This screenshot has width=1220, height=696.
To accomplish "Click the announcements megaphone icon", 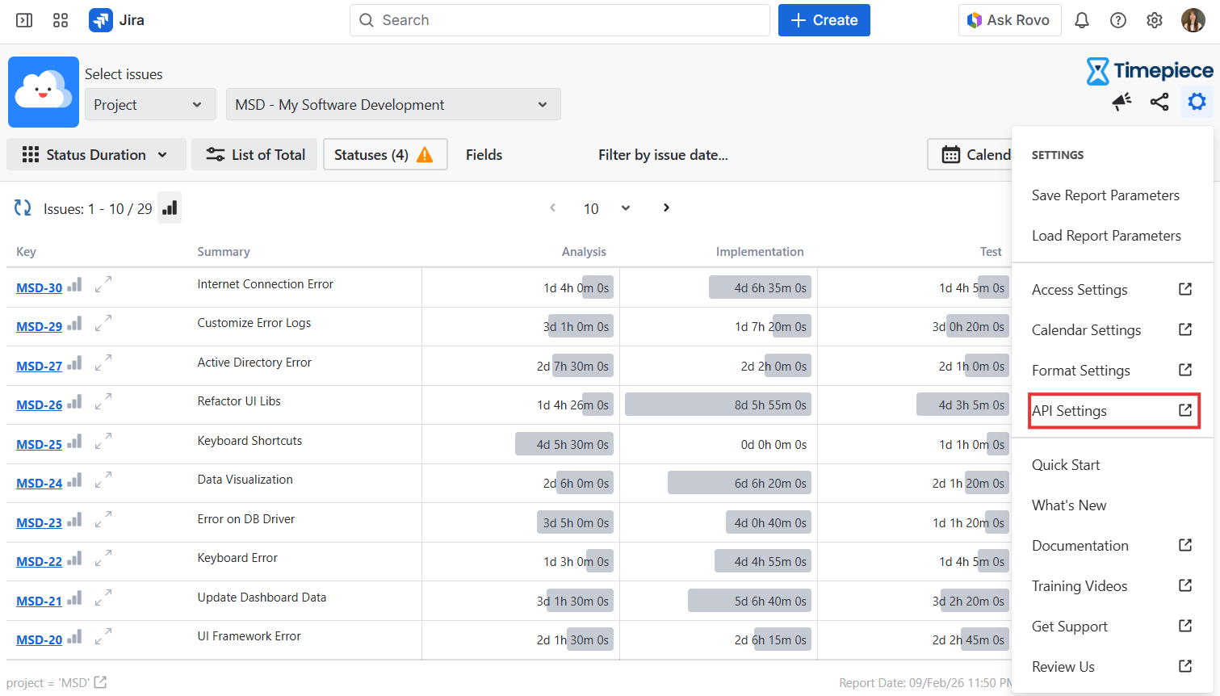I will point(1121,102).
